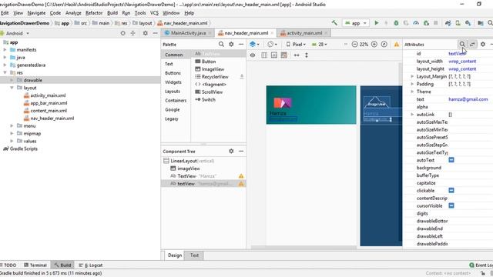Toggle autoText attribute checkbox
493x277 pixels.
point(451,160)
